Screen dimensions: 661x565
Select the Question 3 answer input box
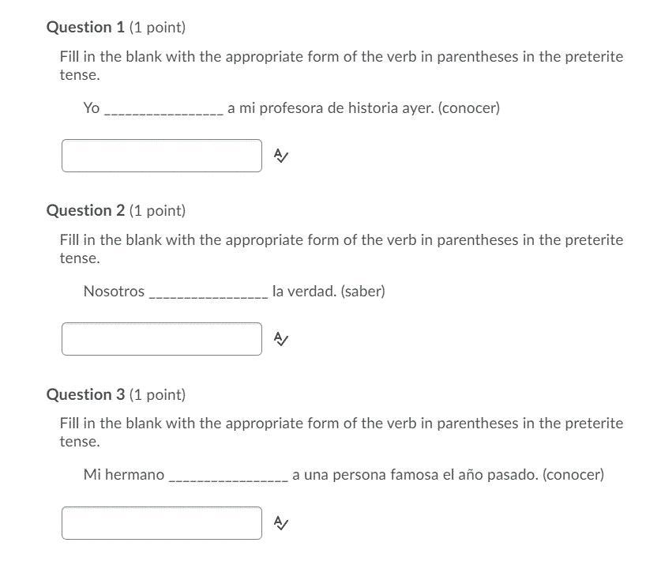(162, 523)
